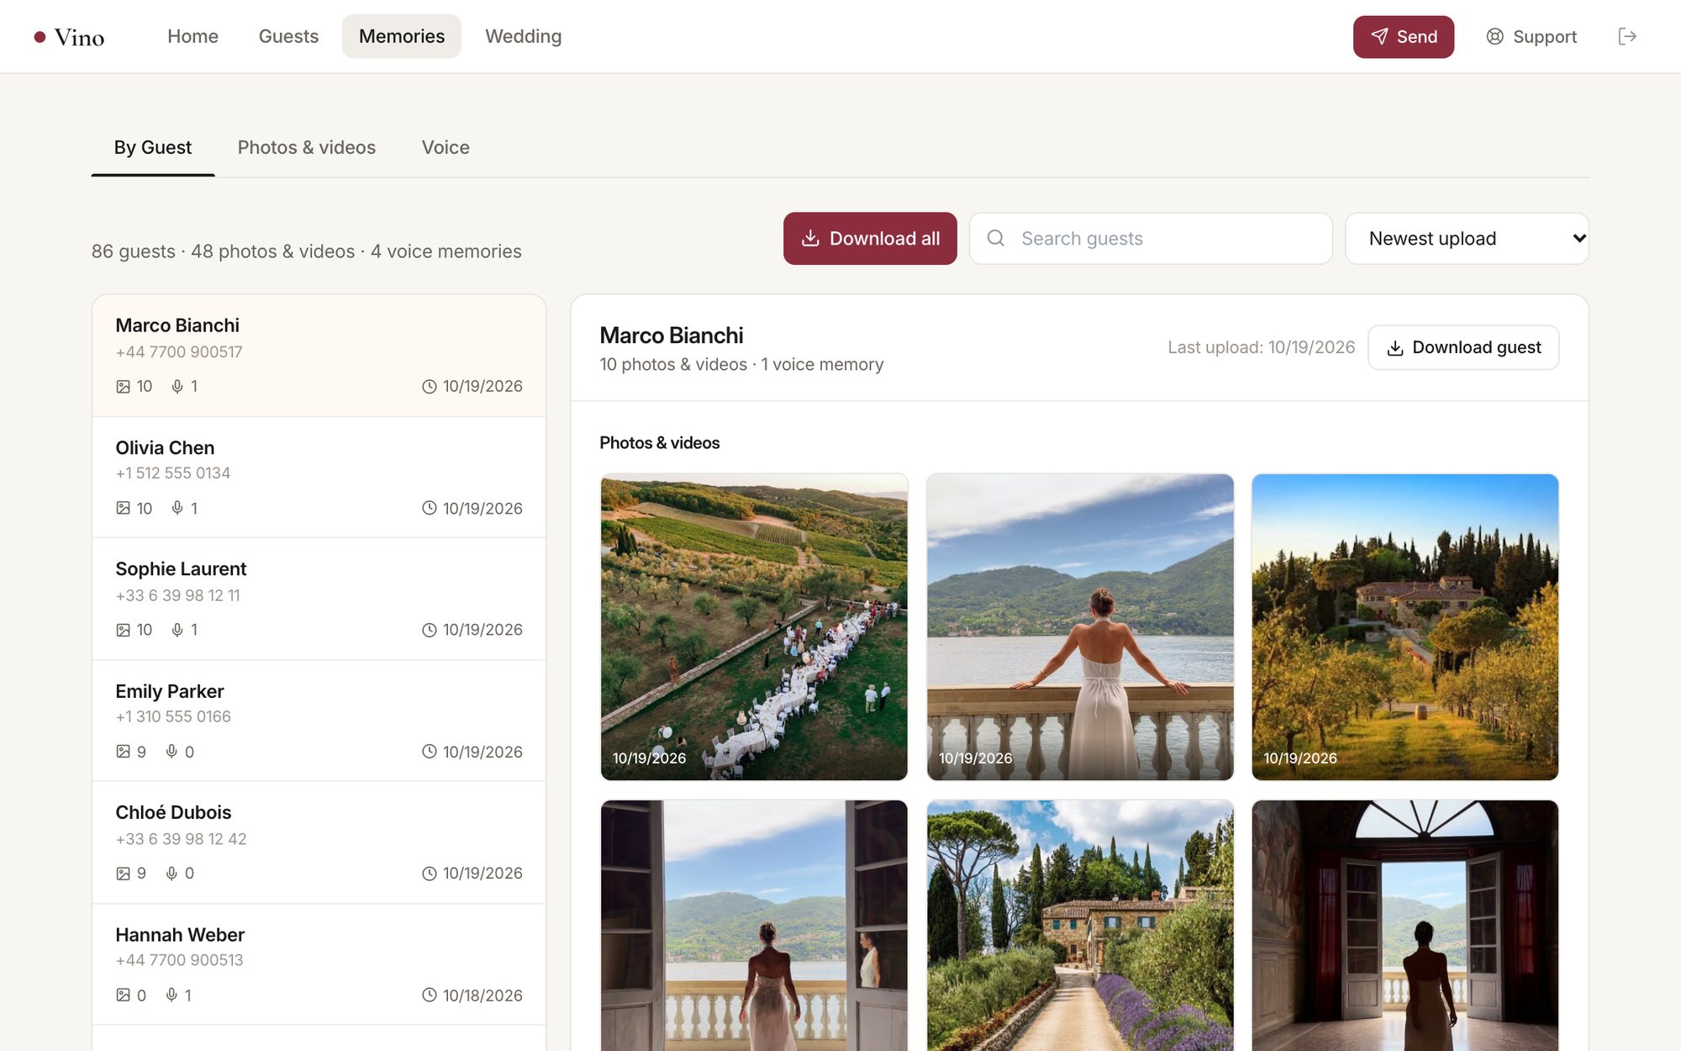1681x1051 pixels.
Task: Select guest Chloé Dubois
Action: (x=319, y=842)
